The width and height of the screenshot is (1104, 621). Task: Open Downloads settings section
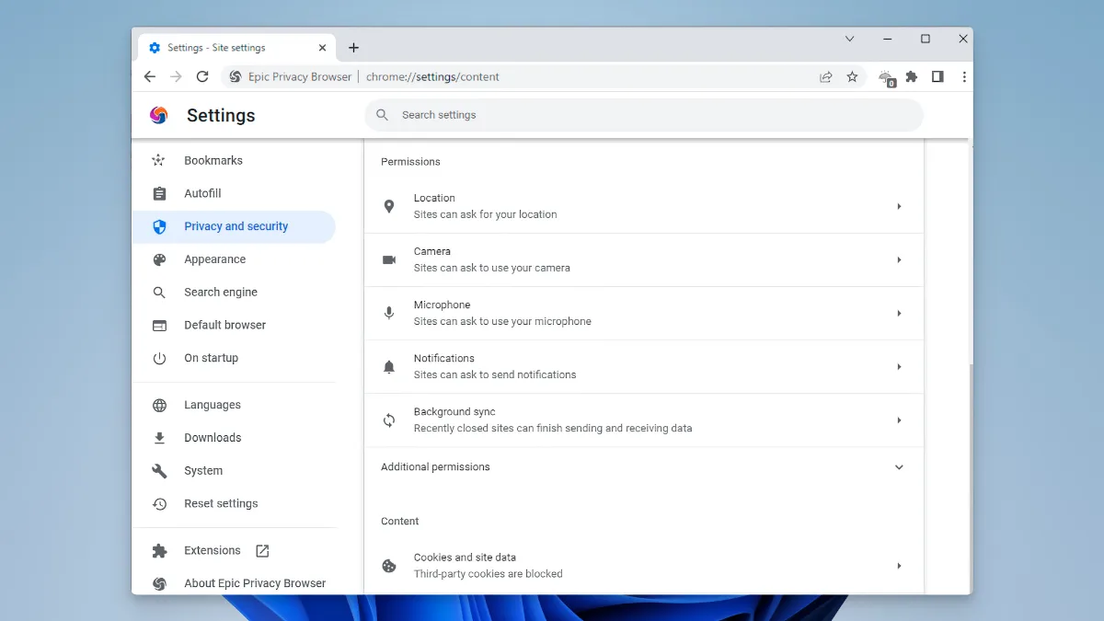tap(212, 438)
